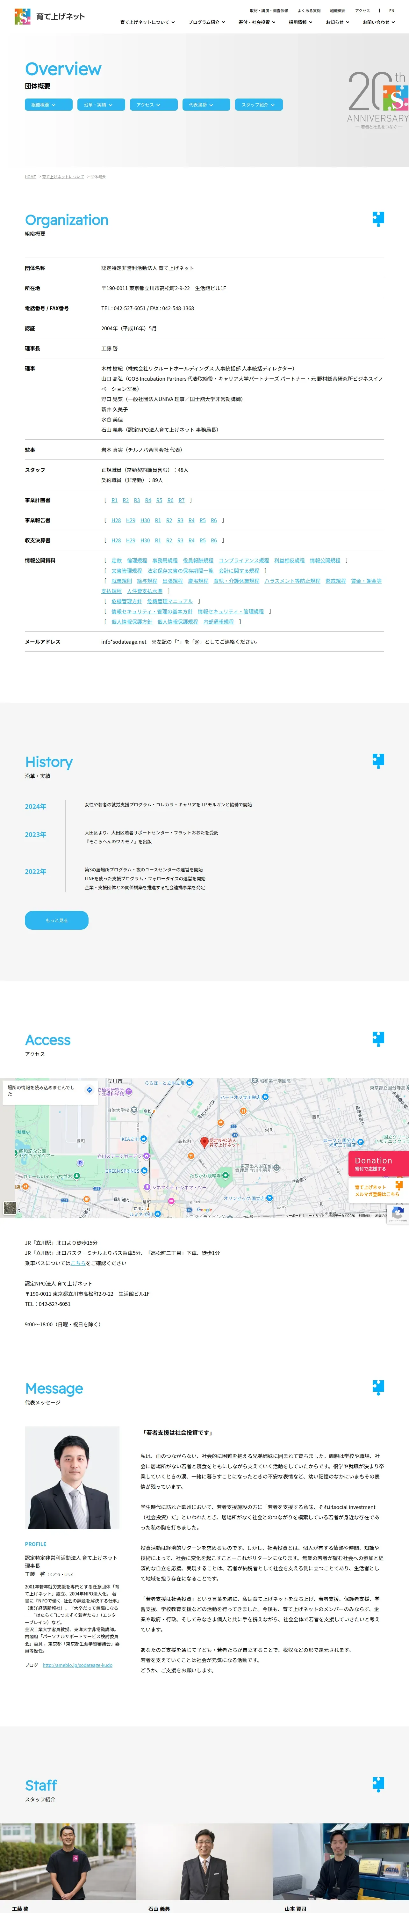The height and width of the screenshot is (1913, 409).
Task: Click the reCAPTCHA badge icon
Action: (398, 1213)
